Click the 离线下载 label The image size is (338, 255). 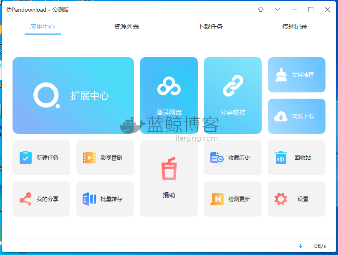click(x=303, y=116)
